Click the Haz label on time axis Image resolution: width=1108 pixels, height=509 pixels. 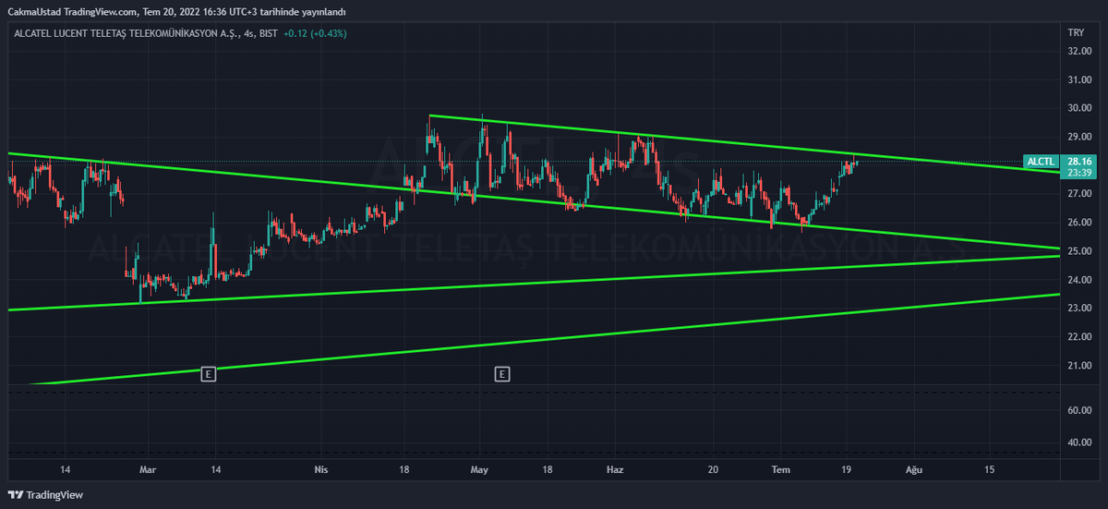point(616,469)
